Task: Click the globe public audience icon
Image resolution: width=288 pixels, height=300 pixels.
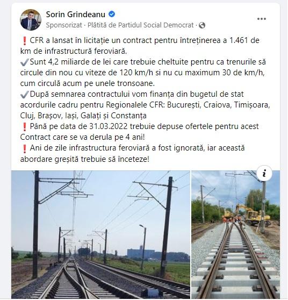Action: [202, 25]
